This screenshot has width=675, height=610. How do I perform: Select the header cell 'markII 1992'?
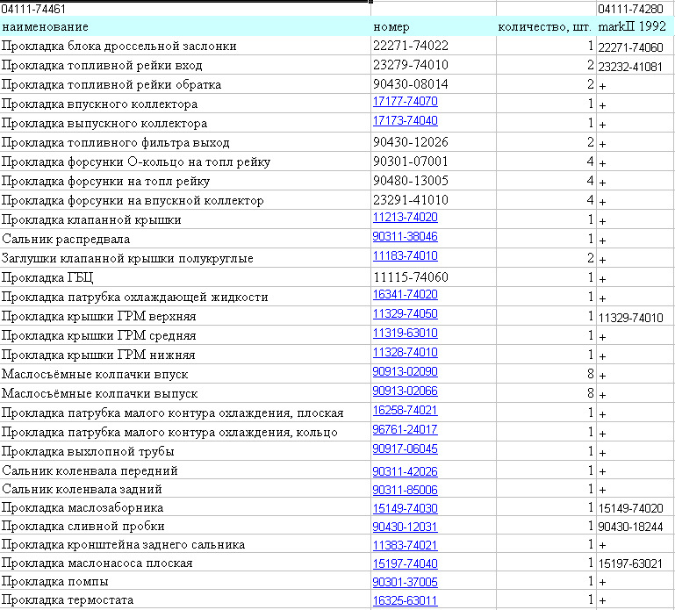636,26
